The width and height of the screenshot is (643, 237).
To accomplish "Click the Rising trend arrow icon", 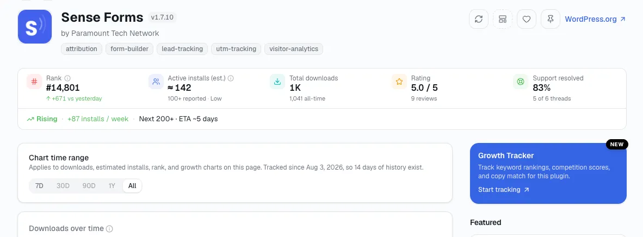I will click(30, 119).
